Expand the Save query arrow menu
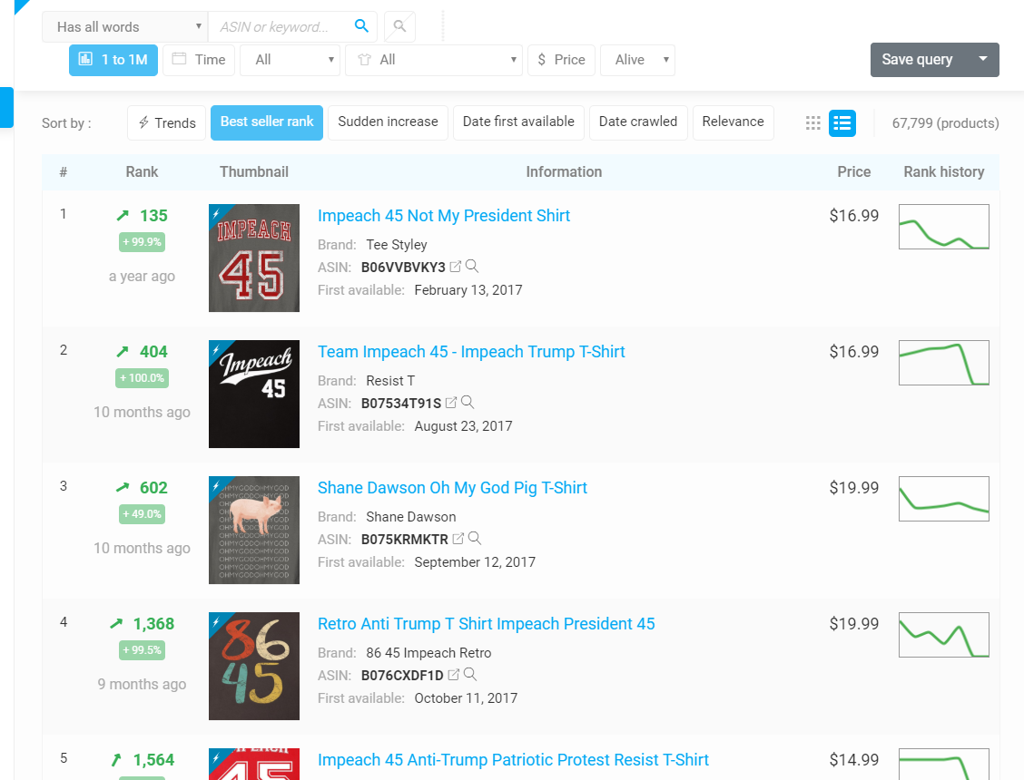1024x780 pixels. coord(982,59)
